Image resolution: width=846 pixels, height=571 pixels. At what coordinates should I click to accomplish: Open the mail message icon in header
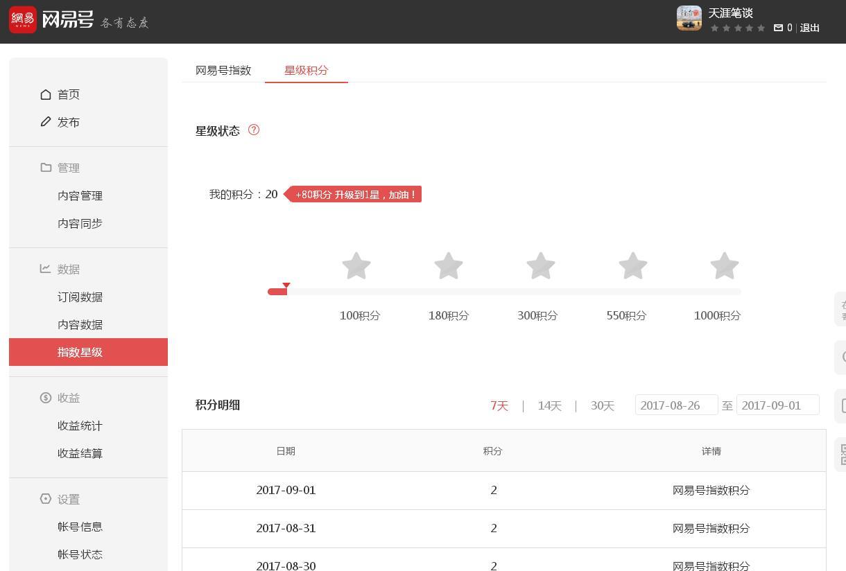point(778,28)
